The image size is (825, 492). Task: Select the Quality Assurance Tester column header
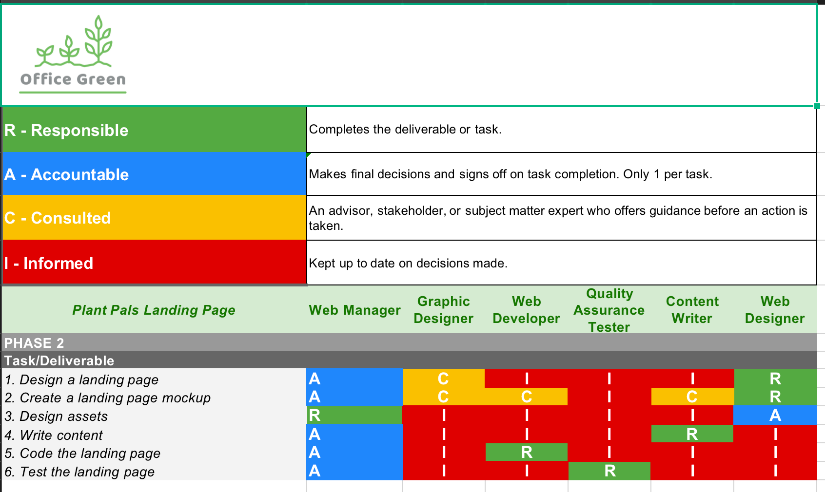609,310
